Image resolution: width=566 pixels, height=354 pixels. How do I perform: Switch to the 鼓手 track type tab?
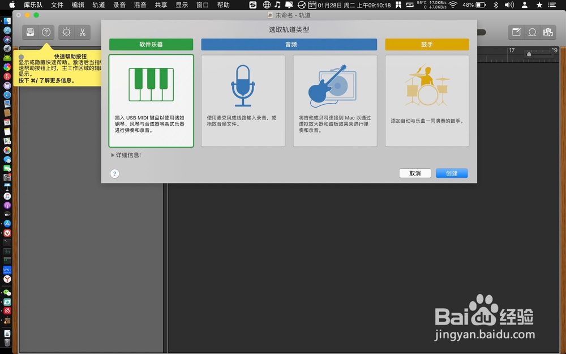(x=427, y=44)
